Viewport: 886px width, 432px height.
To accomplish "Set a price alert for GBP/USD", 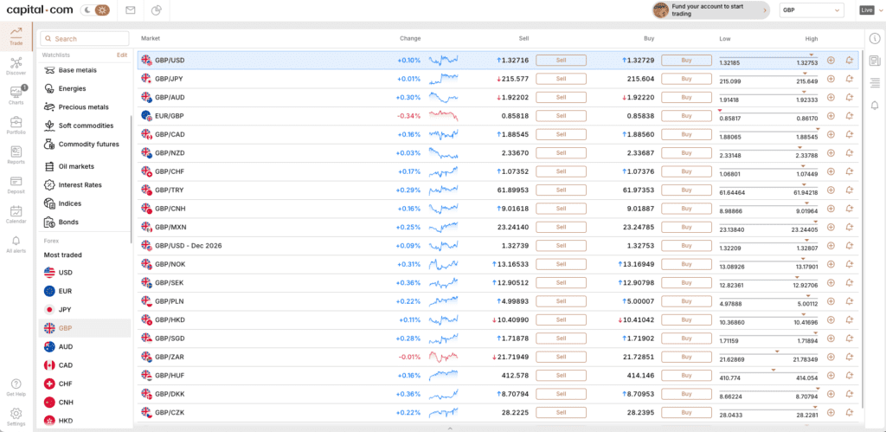I will point(849,61).
